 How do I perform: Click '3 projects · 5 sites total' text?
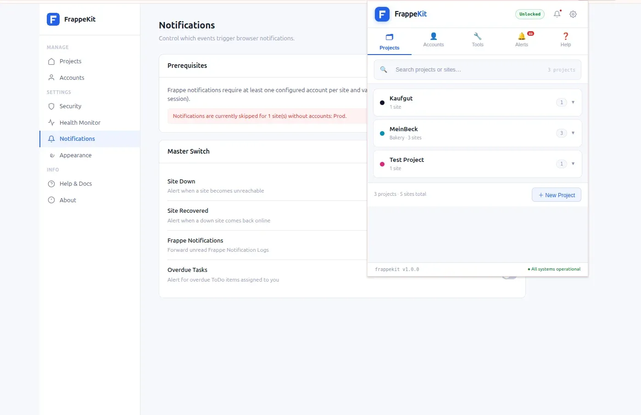(400, 194)
